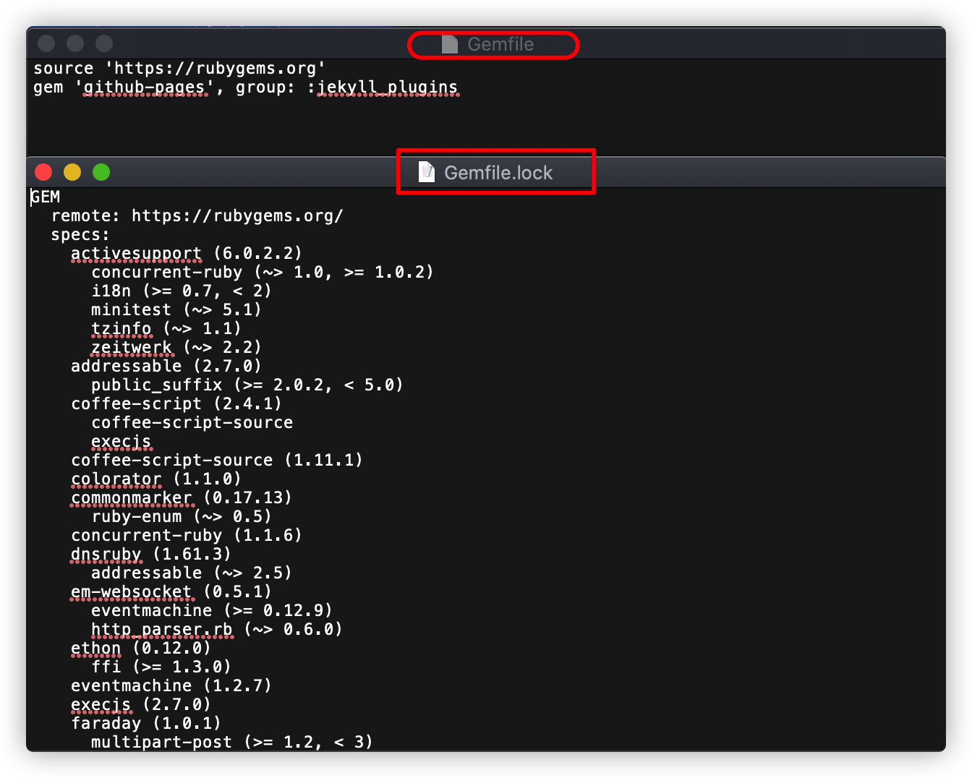Click the indented execjs dependency line
Viewport: 972px width, 778px height.
pyautogui.click(x=121, y=442)
